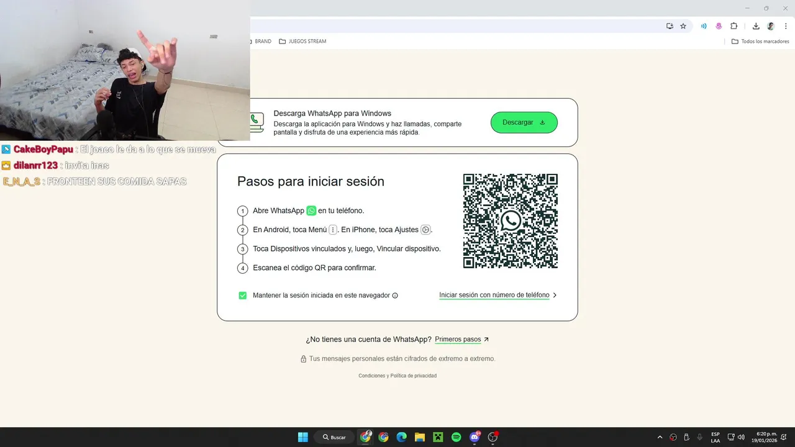Click the microphone tray icon
This screenshot has height=447, width=795.
(x=700, y=437)
